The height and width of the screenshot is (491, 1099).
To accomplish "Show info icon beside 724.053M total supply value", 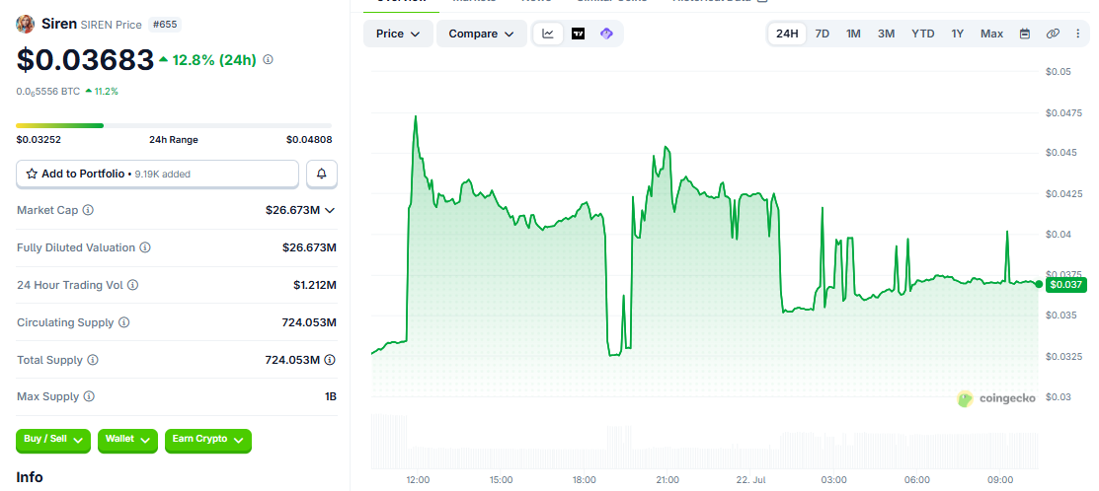I will (x=330, y=360).
